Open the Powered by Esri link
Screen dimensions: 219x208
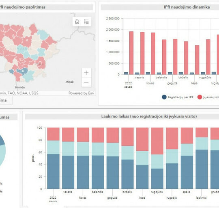pos(81,93)
